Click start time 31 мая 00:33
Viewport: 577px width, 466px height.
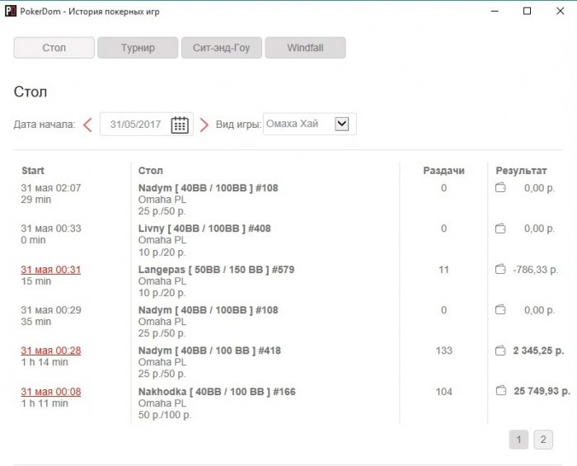point(51,228)
